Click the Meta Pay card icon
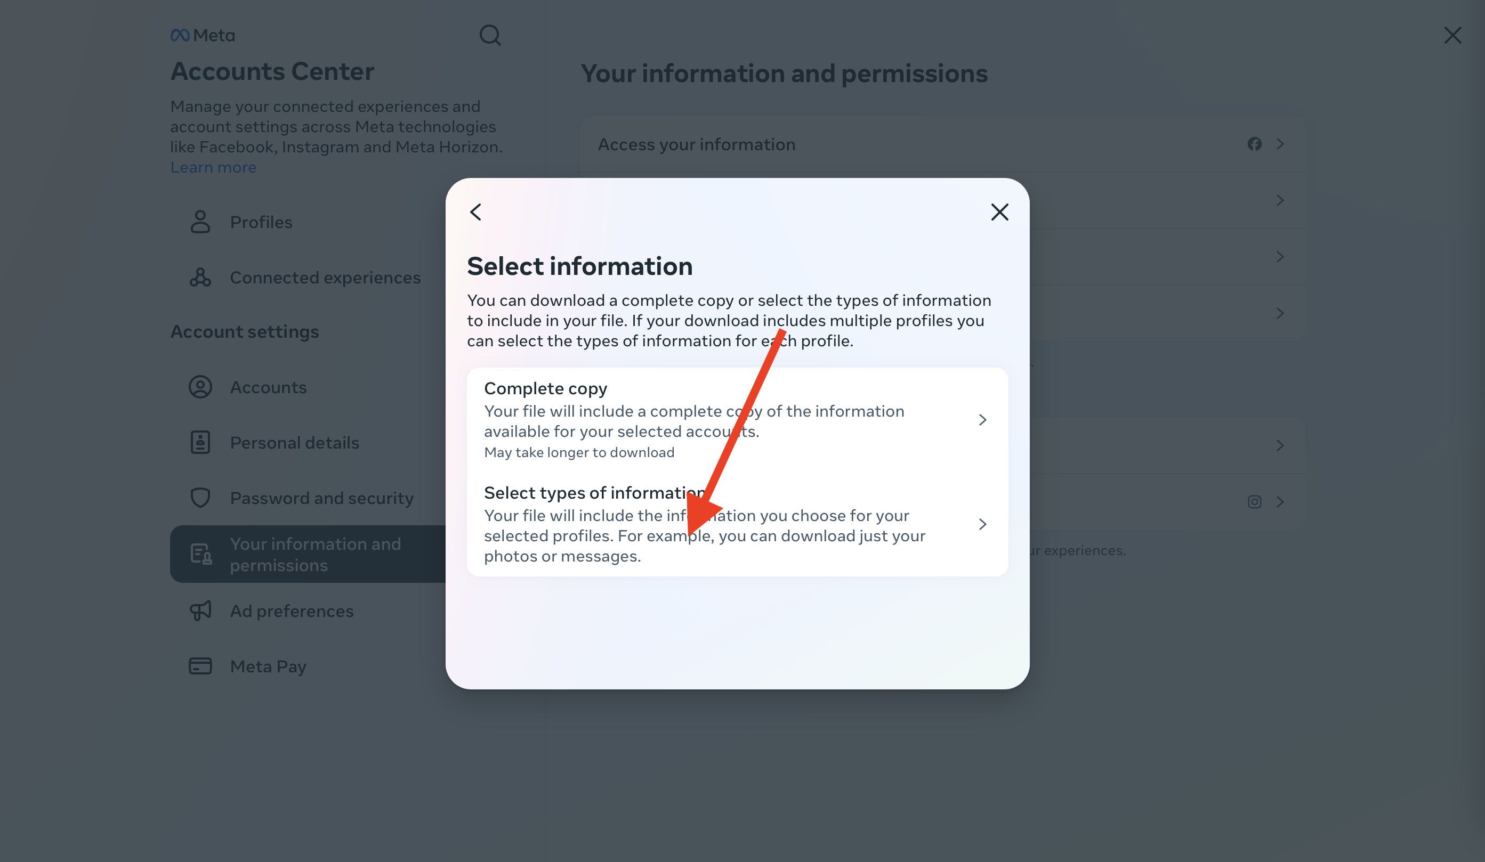Image resolution: width=1485 pixels, height=862 pixels. (x=200, y=666)
